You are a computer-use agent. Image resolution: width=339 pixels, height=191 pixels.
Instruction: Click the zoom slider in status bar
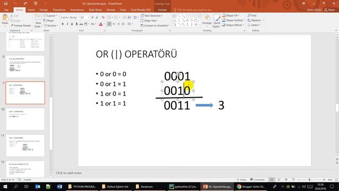(x=311, y=180)
